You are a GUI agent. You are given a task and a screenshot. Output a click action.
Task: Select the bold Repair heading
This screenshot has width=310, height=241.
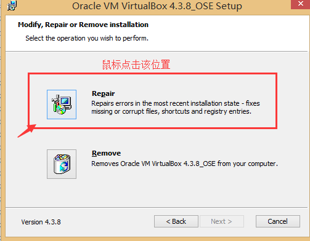(x=103, y=93)
